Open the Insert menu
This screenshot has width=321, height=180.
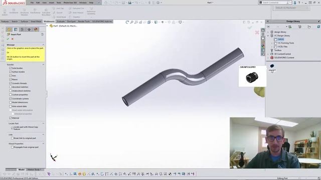(x=51, y=2)
